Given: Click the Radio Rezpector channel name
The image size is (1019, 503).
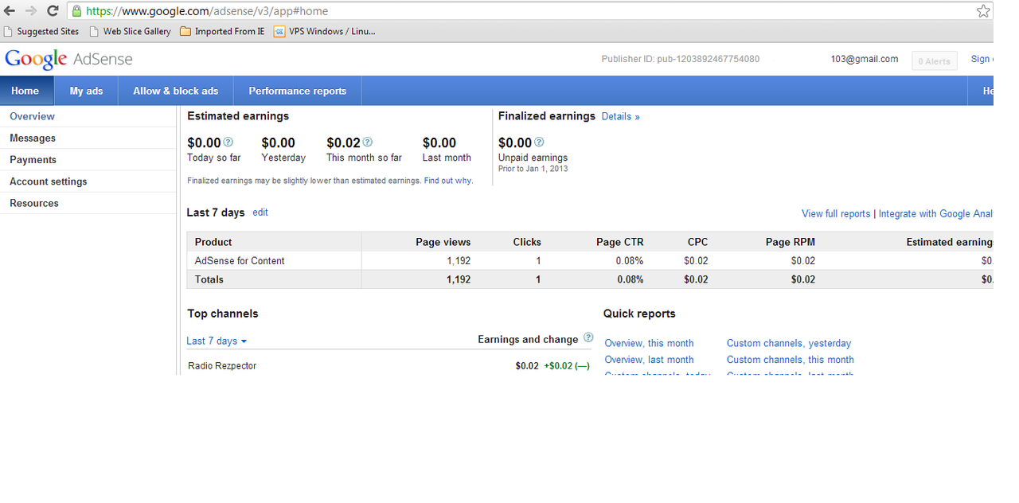Looking at the screenshot, I should (222, 366).
